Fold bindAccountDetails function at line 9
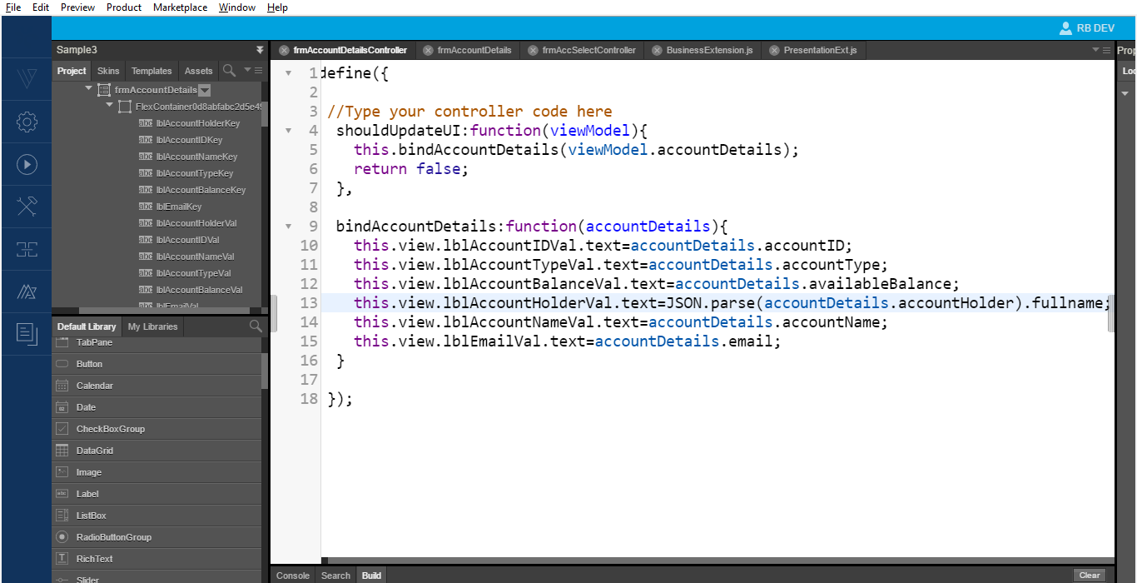The image size is (1137, 583). tap(288, 227)
